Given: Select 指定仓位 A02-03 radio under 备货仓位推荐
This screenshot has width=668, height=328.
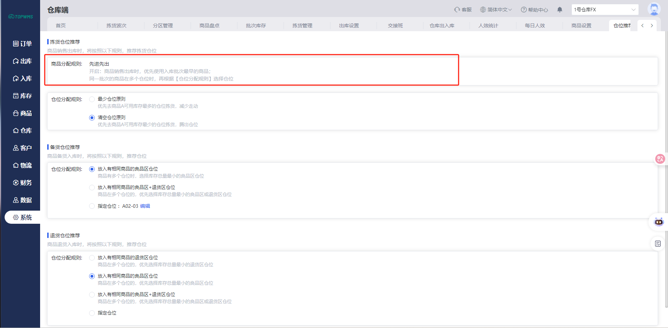Looking at the screenshot, I should pos(92,206).
